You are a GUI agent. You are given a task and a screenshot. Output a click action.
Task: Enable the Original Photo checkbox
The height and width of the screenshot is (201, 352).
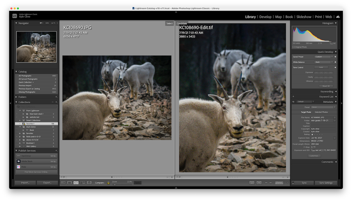click(294, 47)
